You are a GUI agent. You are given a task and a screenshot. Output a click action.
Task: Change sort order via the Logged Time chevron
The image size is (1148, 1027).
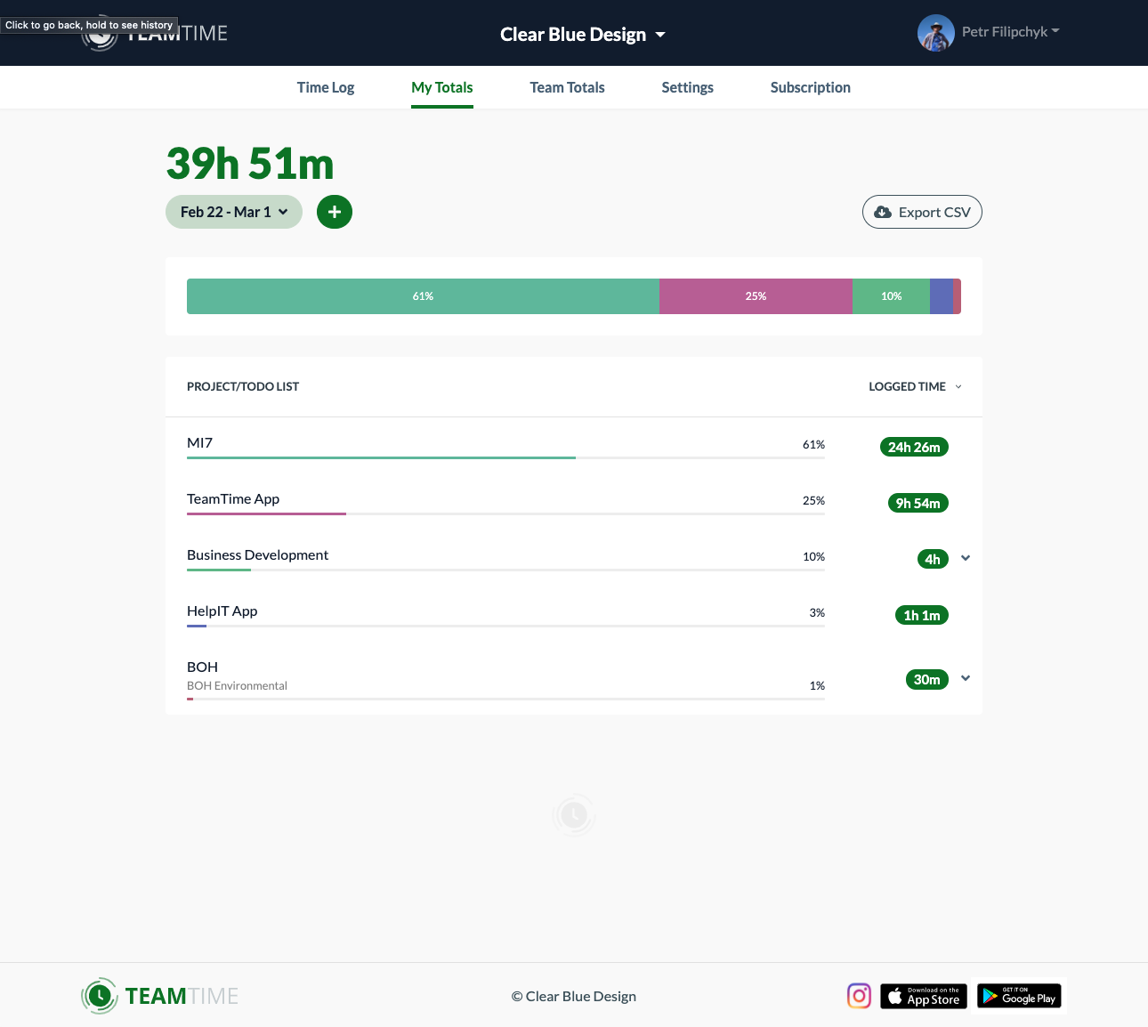click(958, 386)
